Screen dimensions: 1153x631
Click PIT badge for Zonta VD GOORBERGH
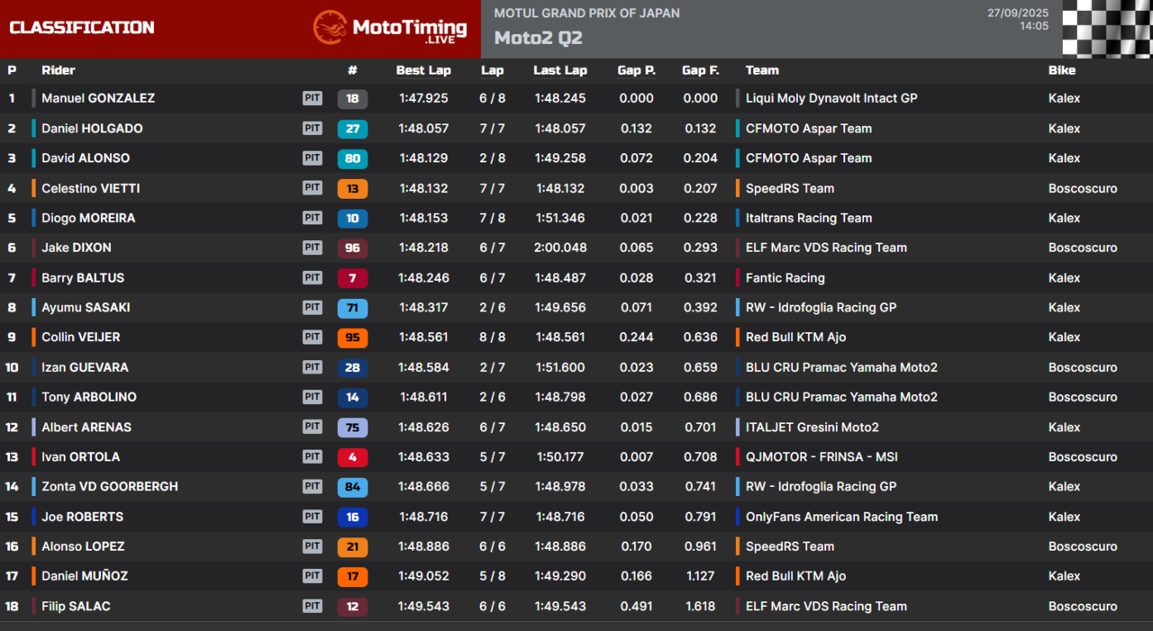[x=313, y=486]
